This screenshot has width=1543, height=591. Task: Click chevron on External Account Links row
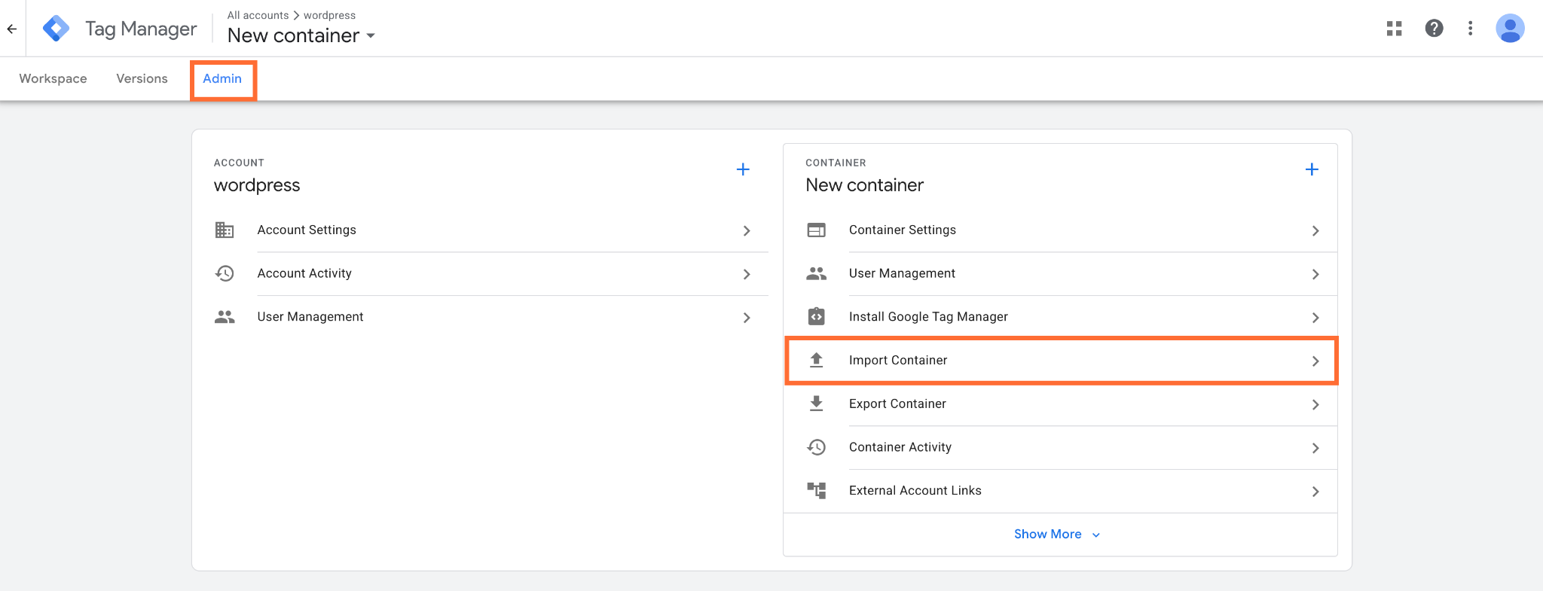(x=1315, y=492)
